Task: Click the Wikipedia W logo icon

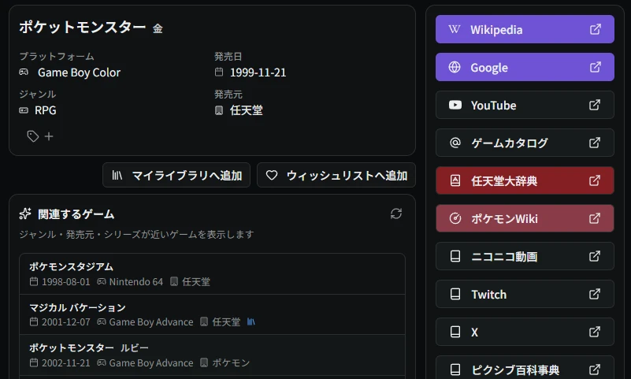Action: click(455, 29)
